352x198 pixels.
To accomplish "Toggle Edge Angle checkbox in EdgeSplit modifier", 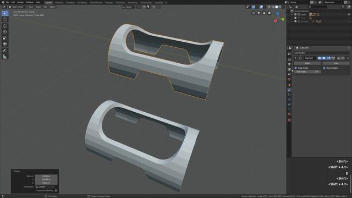I will 296,68.
